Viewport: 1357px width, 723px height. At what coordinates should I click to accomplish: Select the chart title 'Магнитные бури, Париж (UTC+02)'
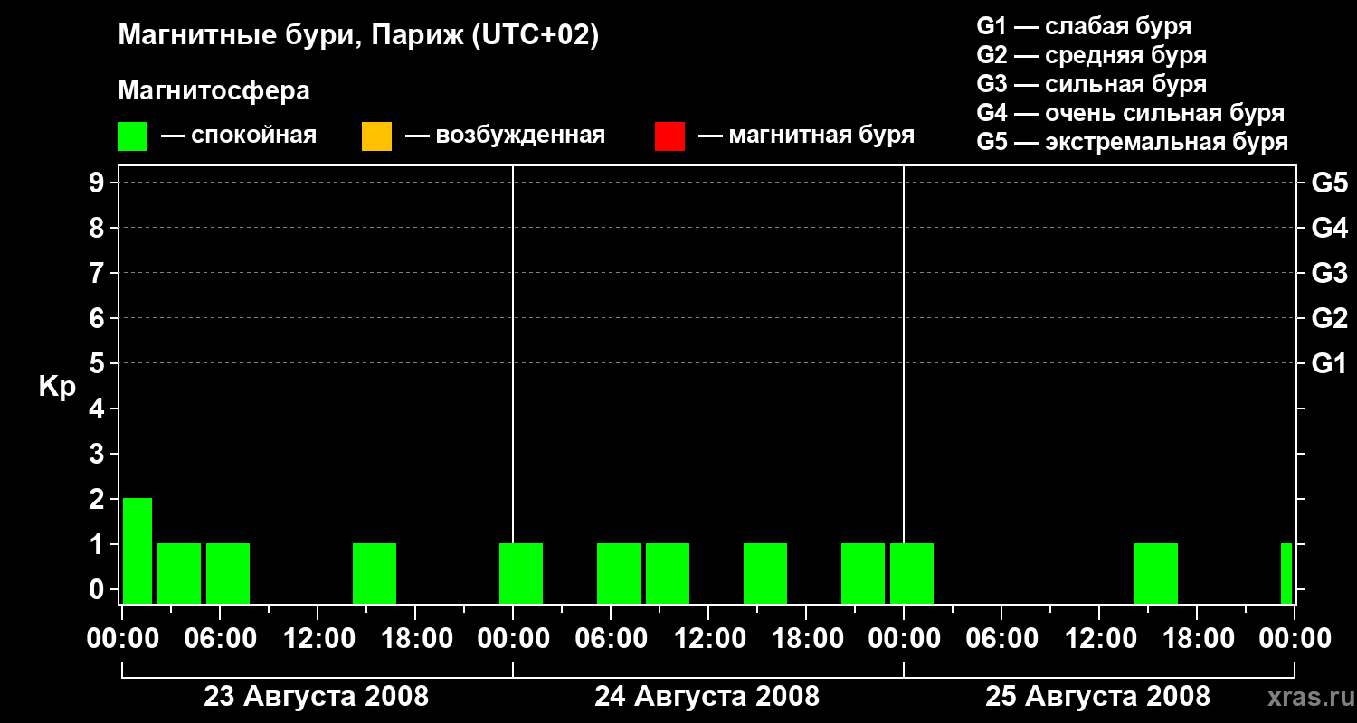[358, 36]
